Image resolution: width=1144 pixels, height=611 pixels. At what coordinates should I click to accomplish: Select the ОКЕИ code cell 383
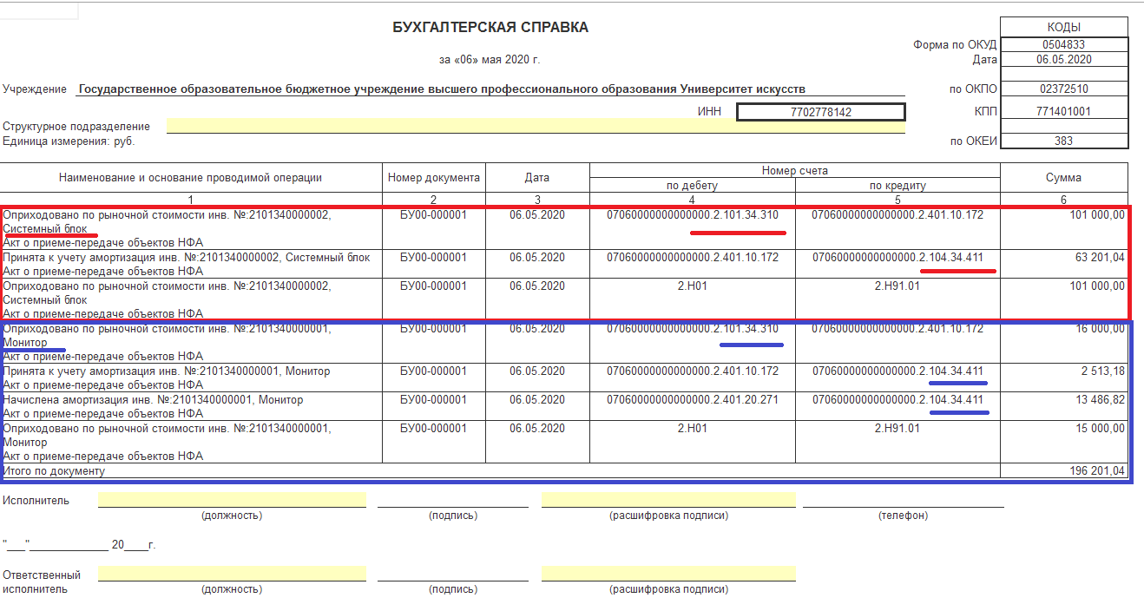coord(1064,141)
